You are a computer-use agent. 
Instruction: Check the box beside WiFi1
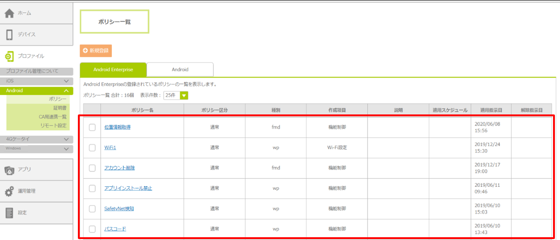92,148
